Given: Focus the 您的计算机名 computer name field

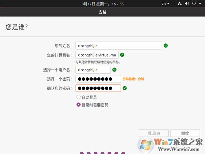Looking at the screenshot, I should (x=97, y=55).
